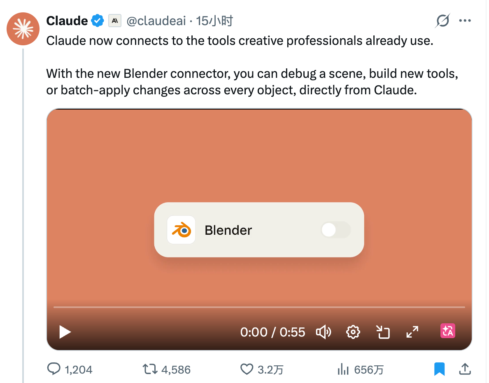Open the reply icon showing 1,204
Screen dimensions: 489x383
click(55, 369)
